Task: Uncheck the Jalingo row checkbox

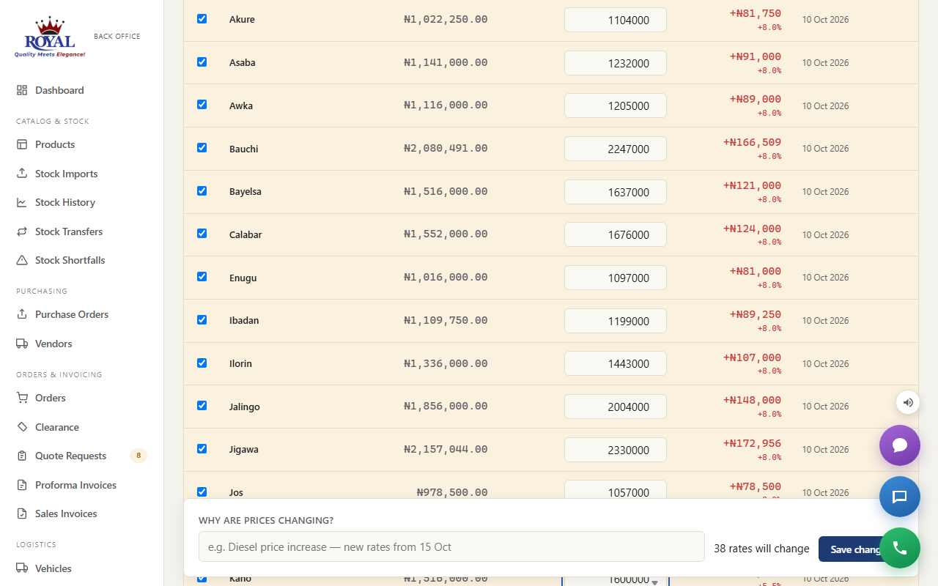Action: pos(202,406)
